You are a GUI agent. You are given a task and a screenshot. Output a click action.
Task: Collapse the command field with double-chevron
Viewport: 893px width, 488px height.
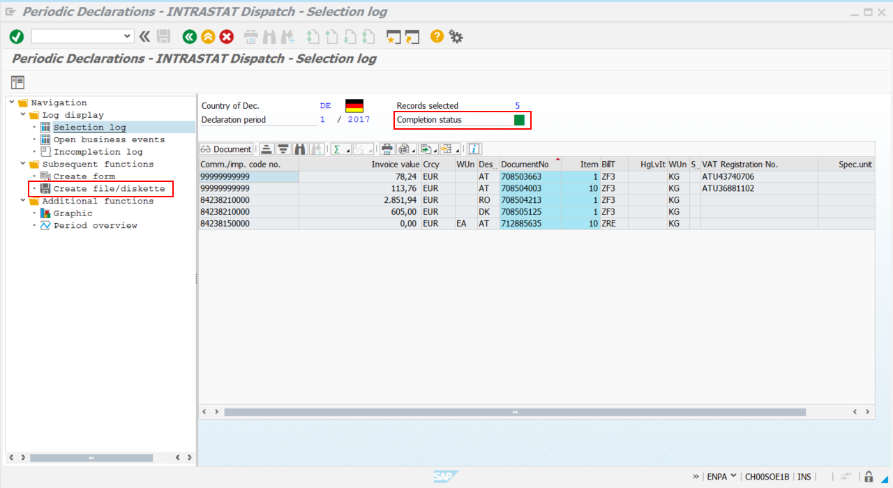pos(144,36)
